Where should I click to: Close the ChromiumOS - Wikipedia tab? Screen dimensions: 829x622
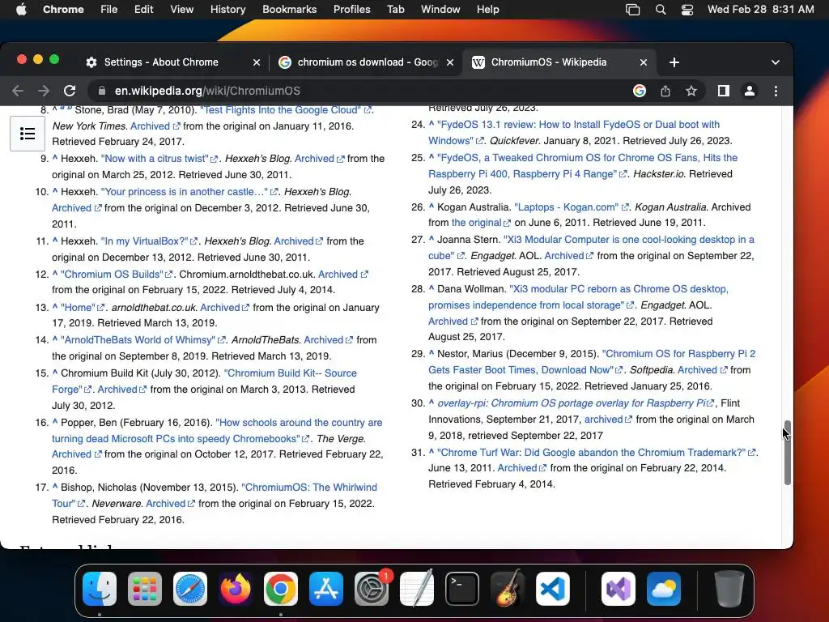point(644,62)
